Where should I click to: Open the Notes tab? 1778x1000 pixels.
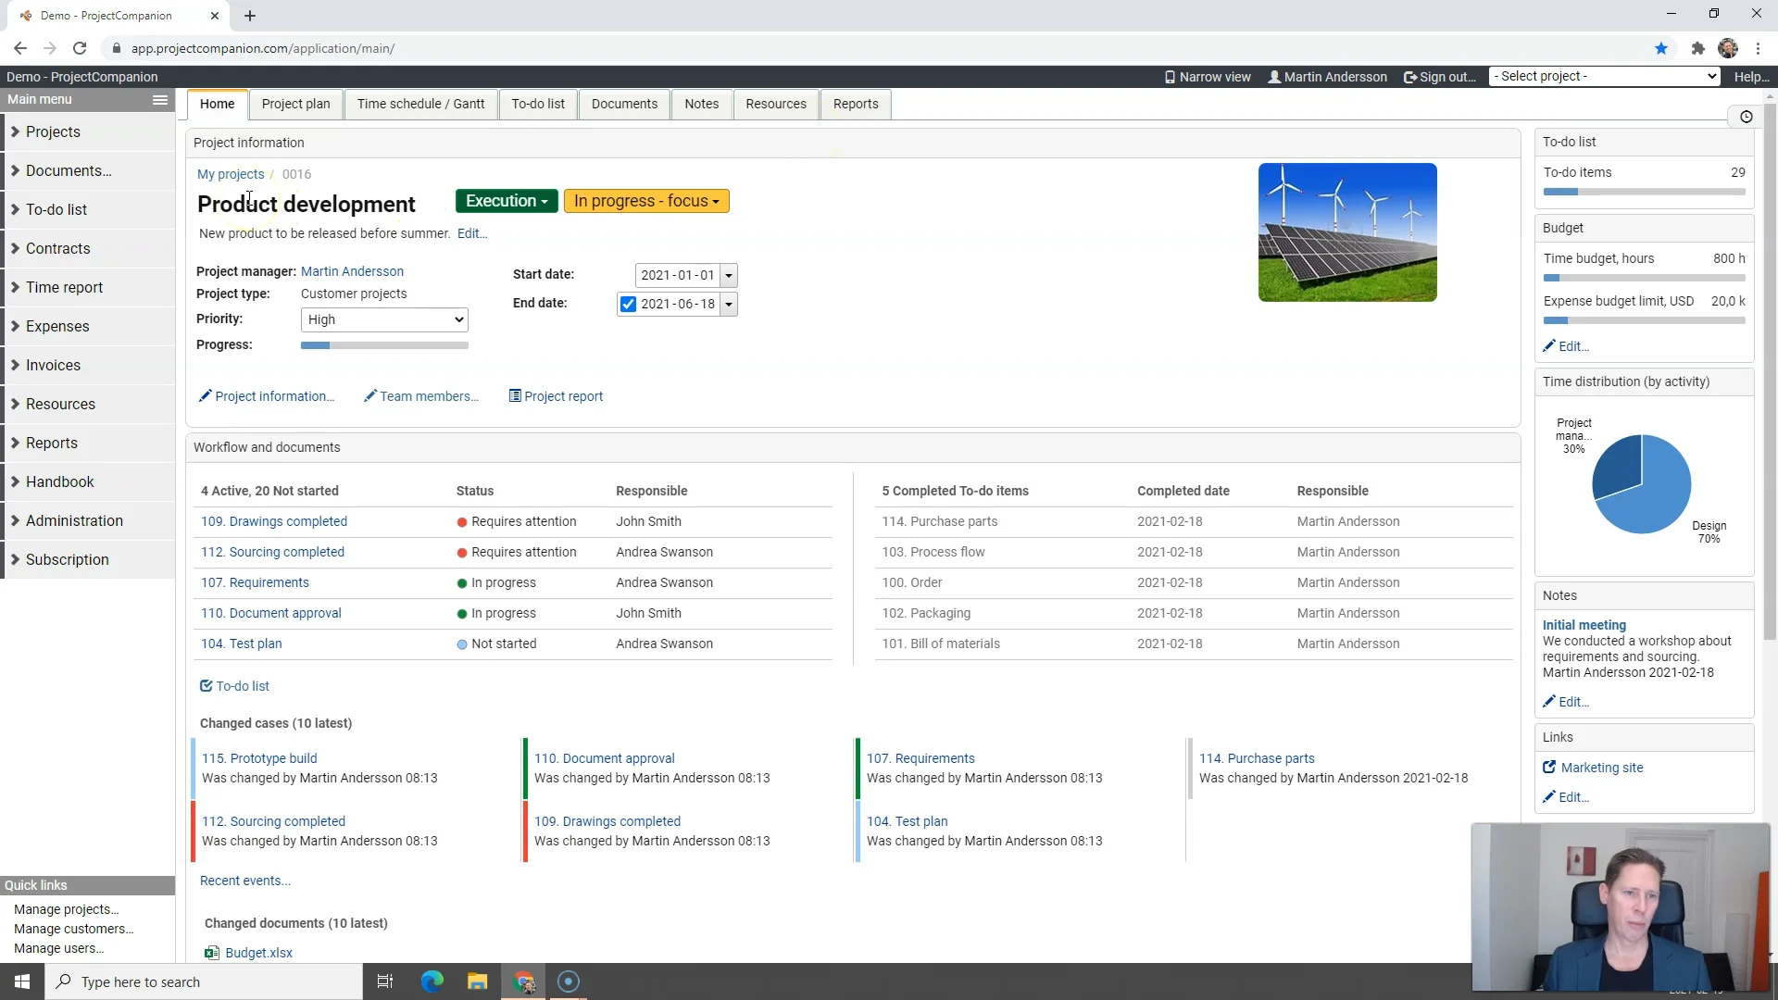coord(702,104)
